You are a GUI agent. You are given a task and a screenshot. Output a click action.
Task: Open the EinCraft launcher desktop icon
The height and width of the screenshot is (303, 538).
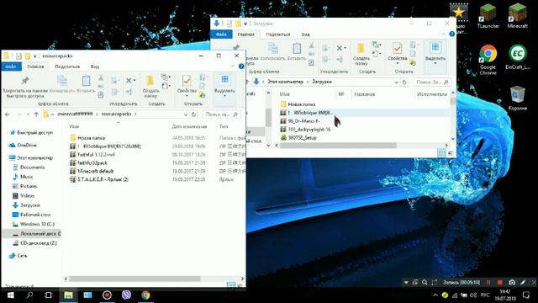[518, 56]
